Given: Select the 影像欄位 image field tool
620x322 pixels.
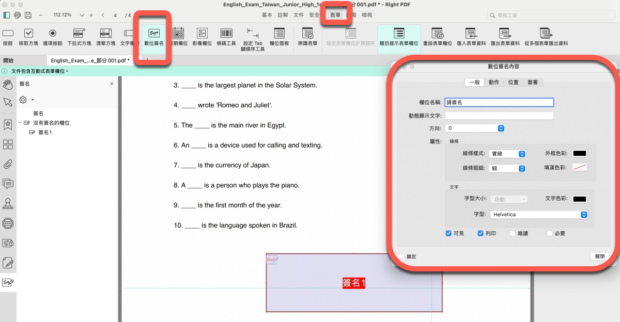Looking at the screenshot, I should tap(202, 37).
